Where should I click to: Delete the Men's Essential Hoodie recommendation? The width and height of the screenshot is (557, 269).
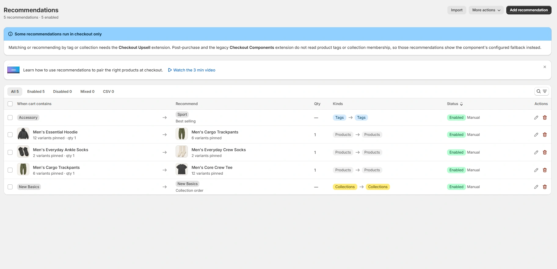545,135
